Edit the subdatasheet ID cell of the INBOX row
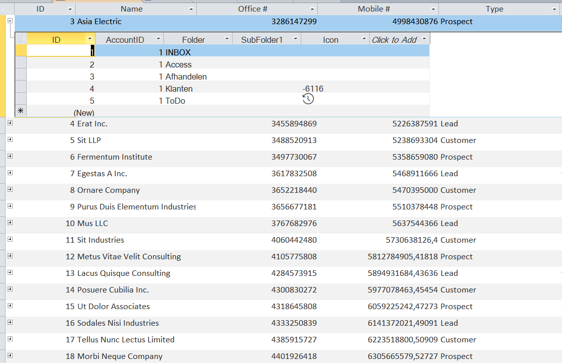The height and width of the screenshot is (363, 562). coord(61,50)
